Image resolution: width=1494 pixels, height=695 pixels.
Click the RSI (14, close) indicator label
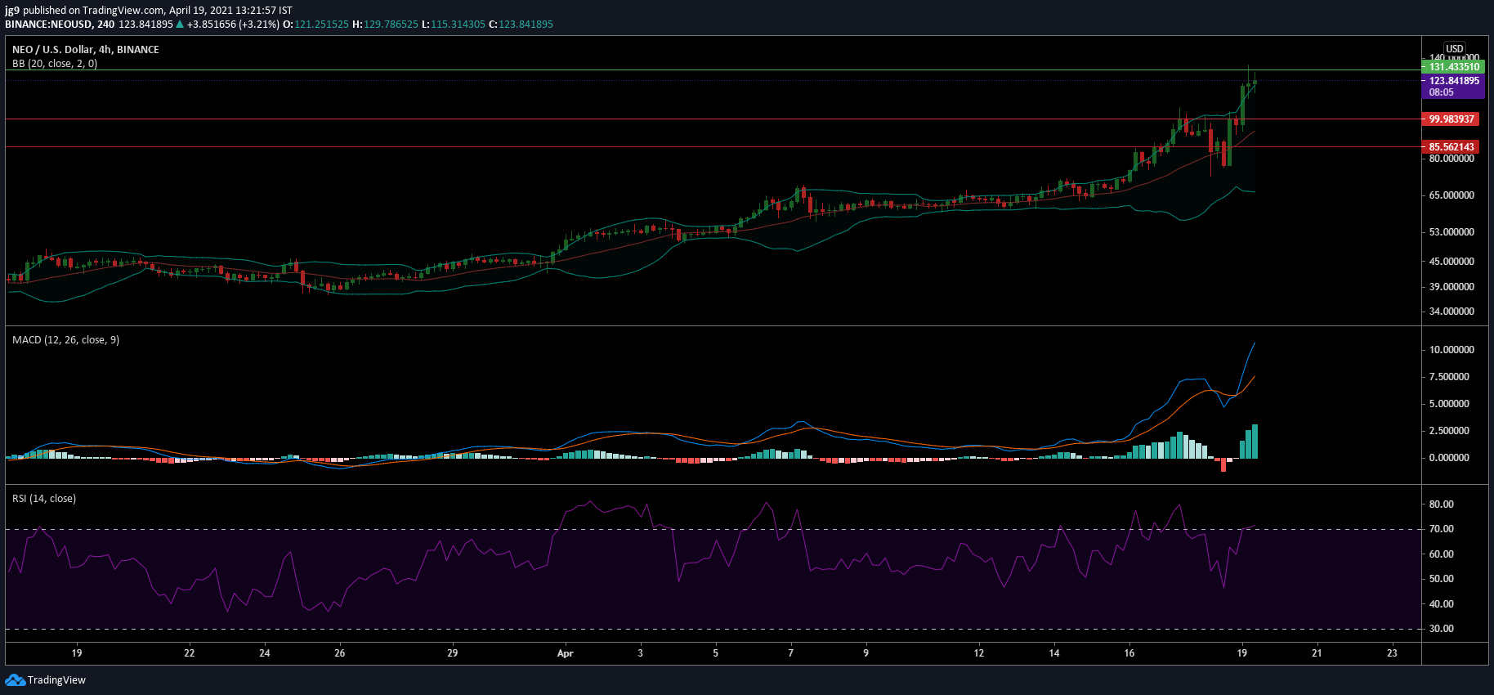tap(44, 499)
